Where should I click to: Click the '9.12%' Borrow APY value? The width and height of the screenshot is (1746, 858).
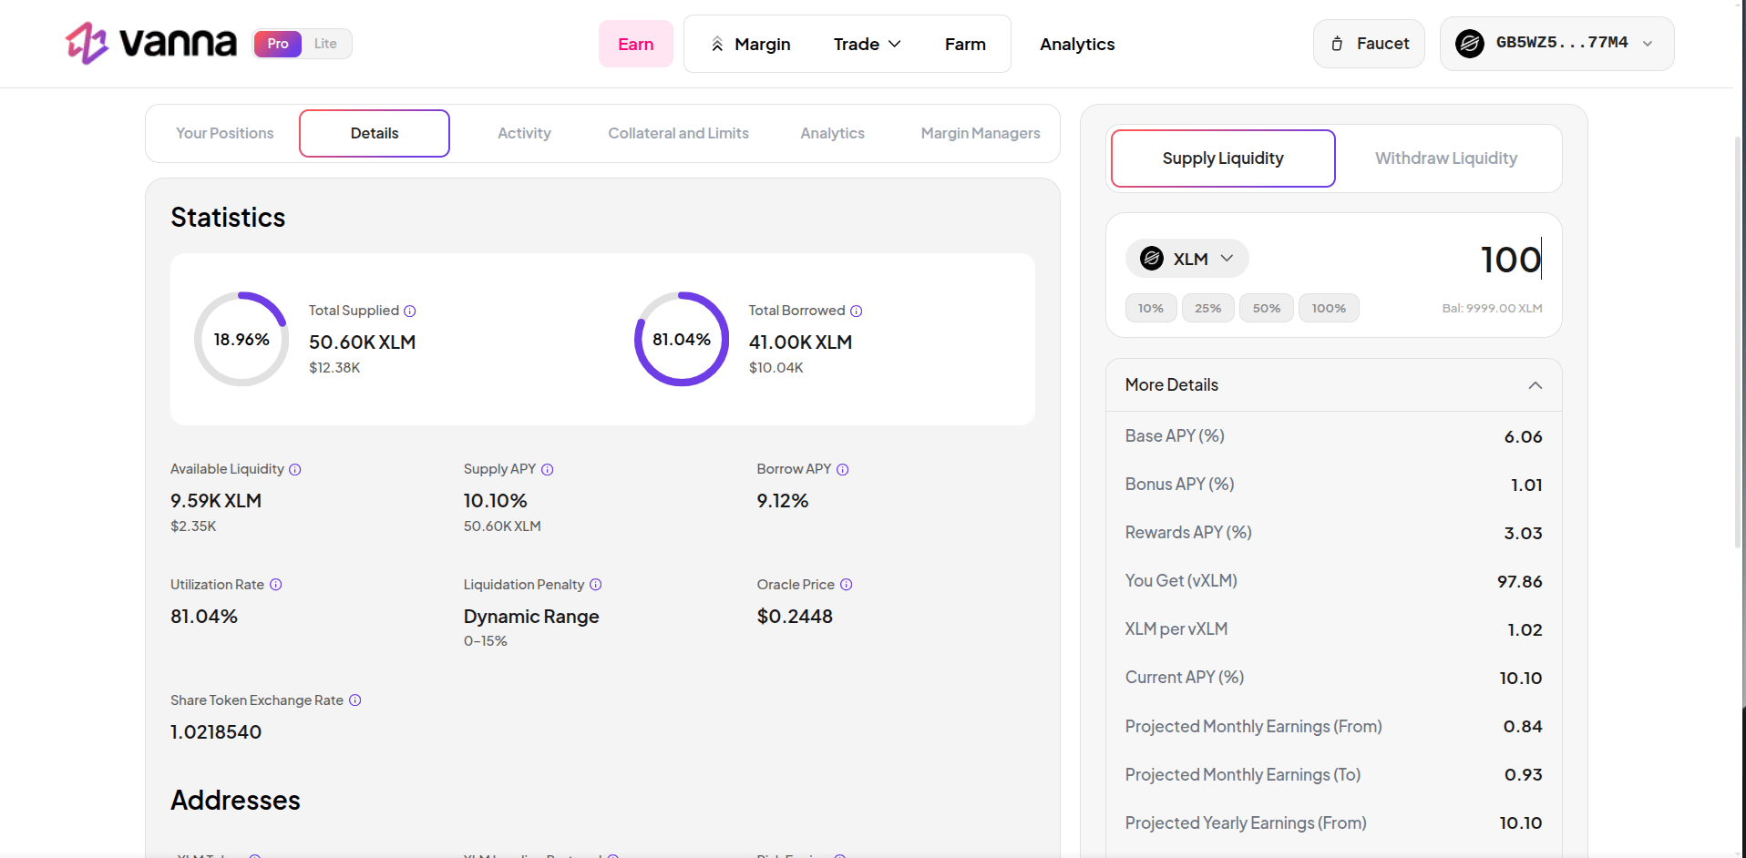pos(783,501)
